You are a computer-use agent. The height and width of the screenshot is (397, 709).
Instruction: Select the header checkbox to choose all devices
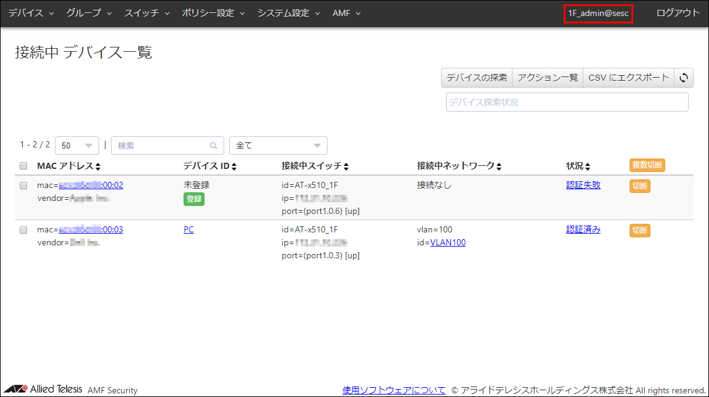pos(23,165)
